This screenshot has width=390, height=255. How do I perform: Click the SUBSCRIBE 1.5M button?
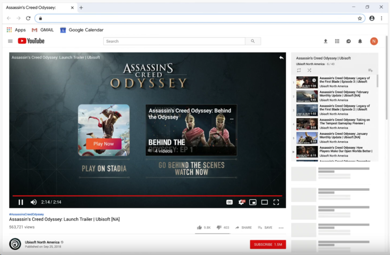(x=268, y=245)
